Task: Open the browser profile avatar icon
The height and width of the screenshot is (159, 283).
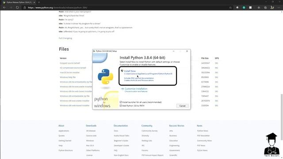Action: coord(272,8)
